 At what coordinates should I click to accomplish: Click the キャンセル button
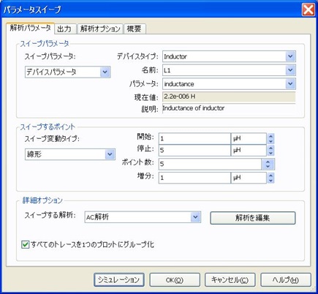230,279
